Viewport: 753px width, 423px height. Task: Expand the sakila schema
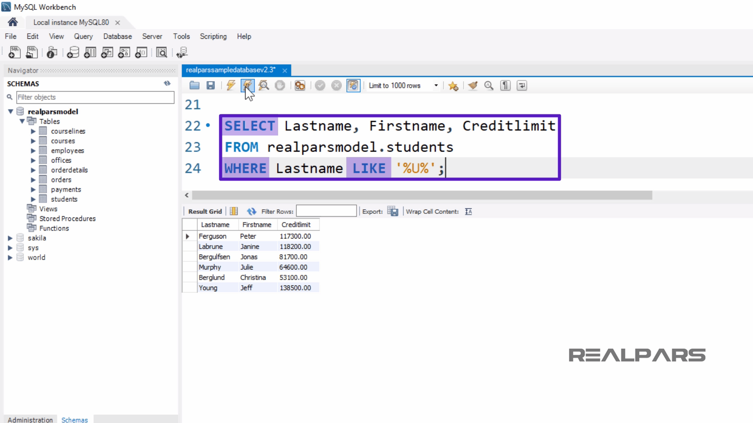10,238
